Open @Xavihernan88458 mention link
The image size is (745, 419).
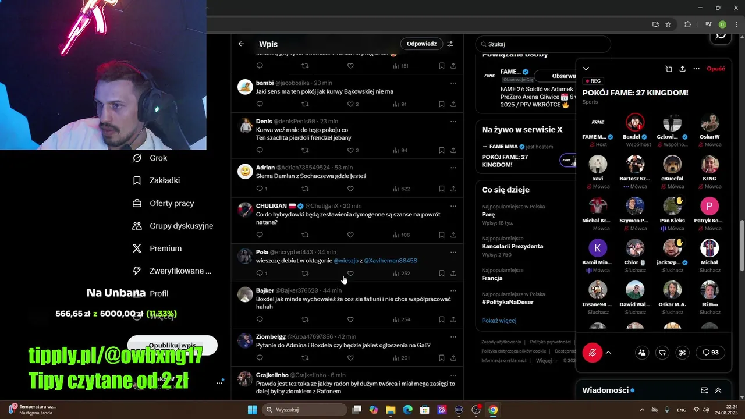(x=391, y=261)
